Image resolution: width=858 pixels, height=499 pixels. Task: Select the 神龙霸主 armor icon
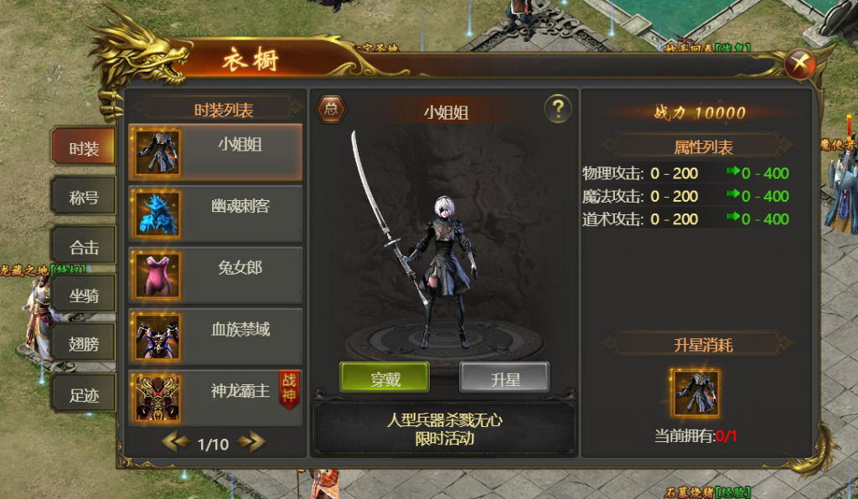157,399
